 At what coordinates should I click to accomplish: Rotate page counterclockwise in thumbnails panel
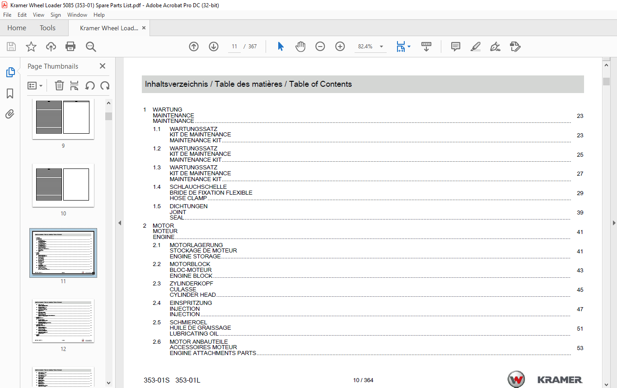pyautogui.click(x=90, y=85)
